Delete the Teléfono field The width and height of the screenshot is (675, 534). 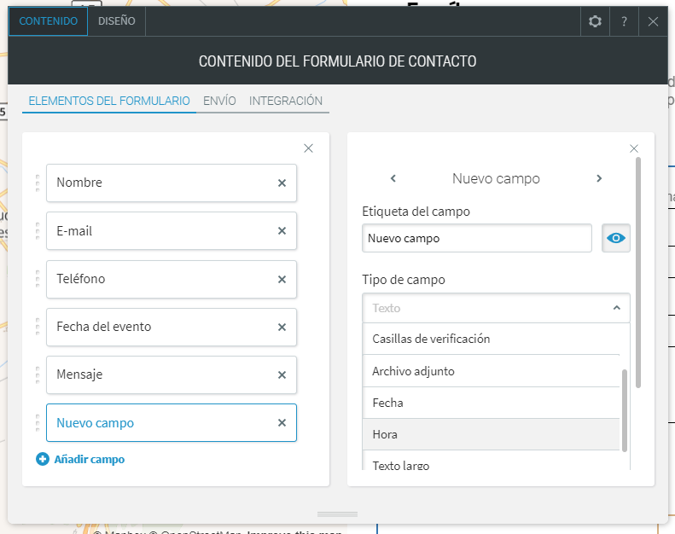pos(282,279)
